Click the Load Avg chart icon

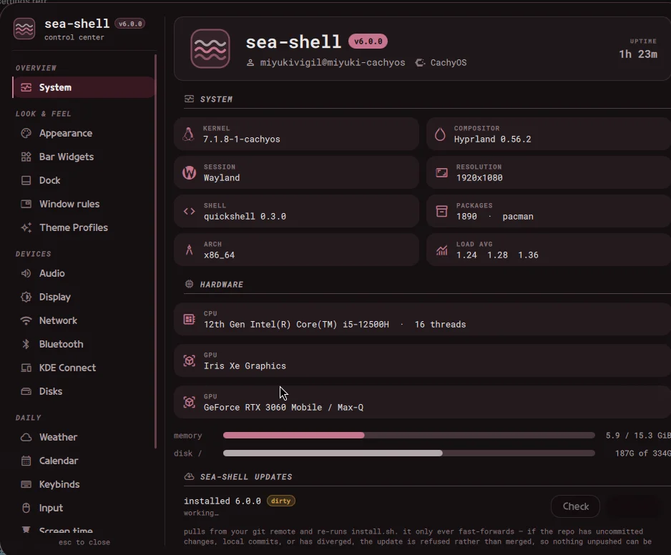pos(441,250)
